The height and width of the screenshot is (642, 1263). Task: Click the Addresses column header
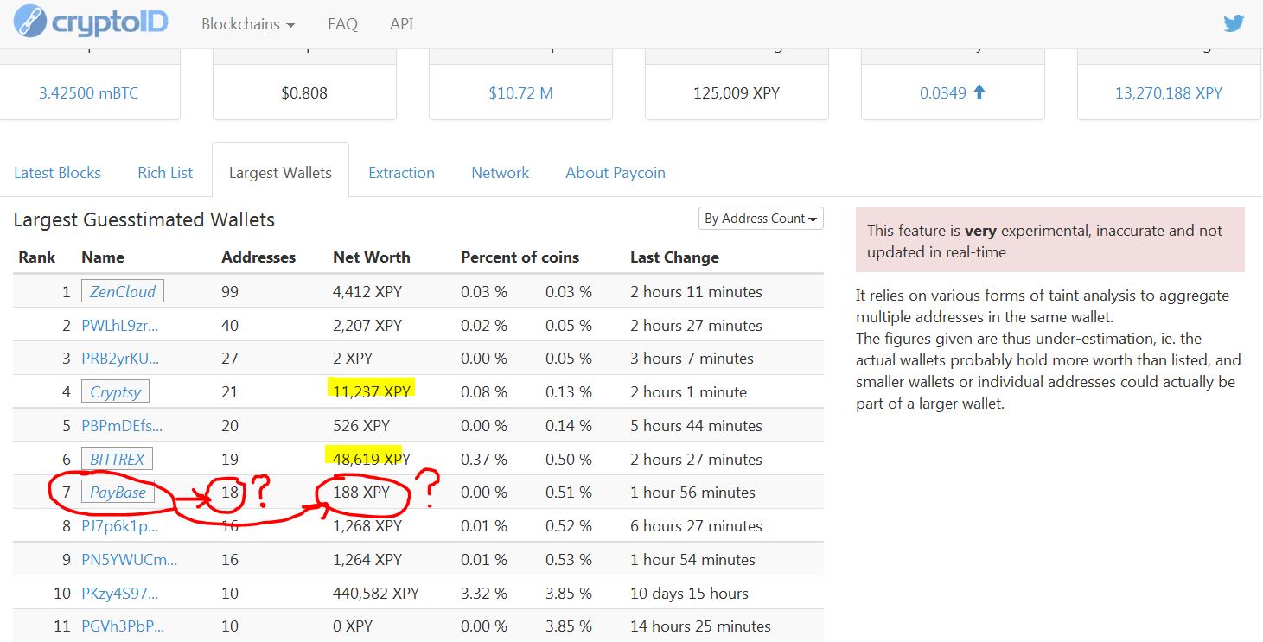(x=258, y=257)
